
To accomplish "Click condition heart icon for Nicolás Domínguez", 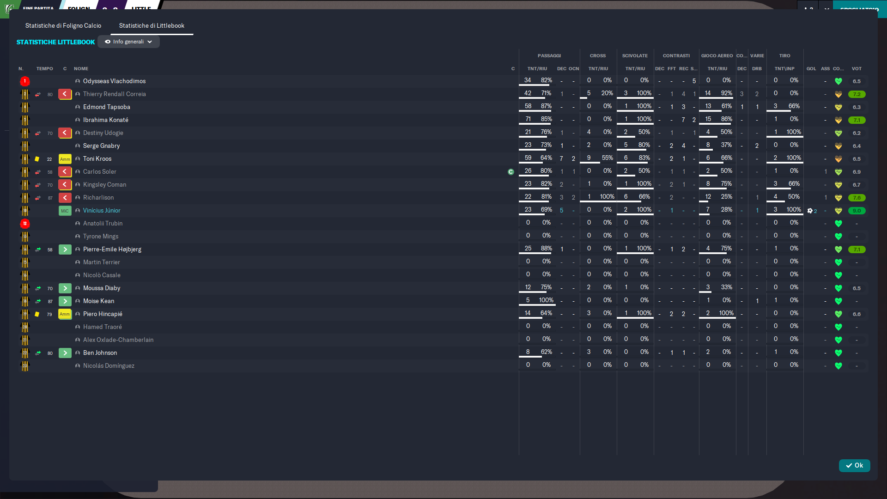I will (x=838, y=366).
